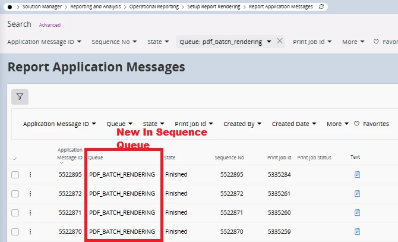Expand Application Message ID search dropdown at top
Viewport: 398px width, 242px height.
(44, 42)
